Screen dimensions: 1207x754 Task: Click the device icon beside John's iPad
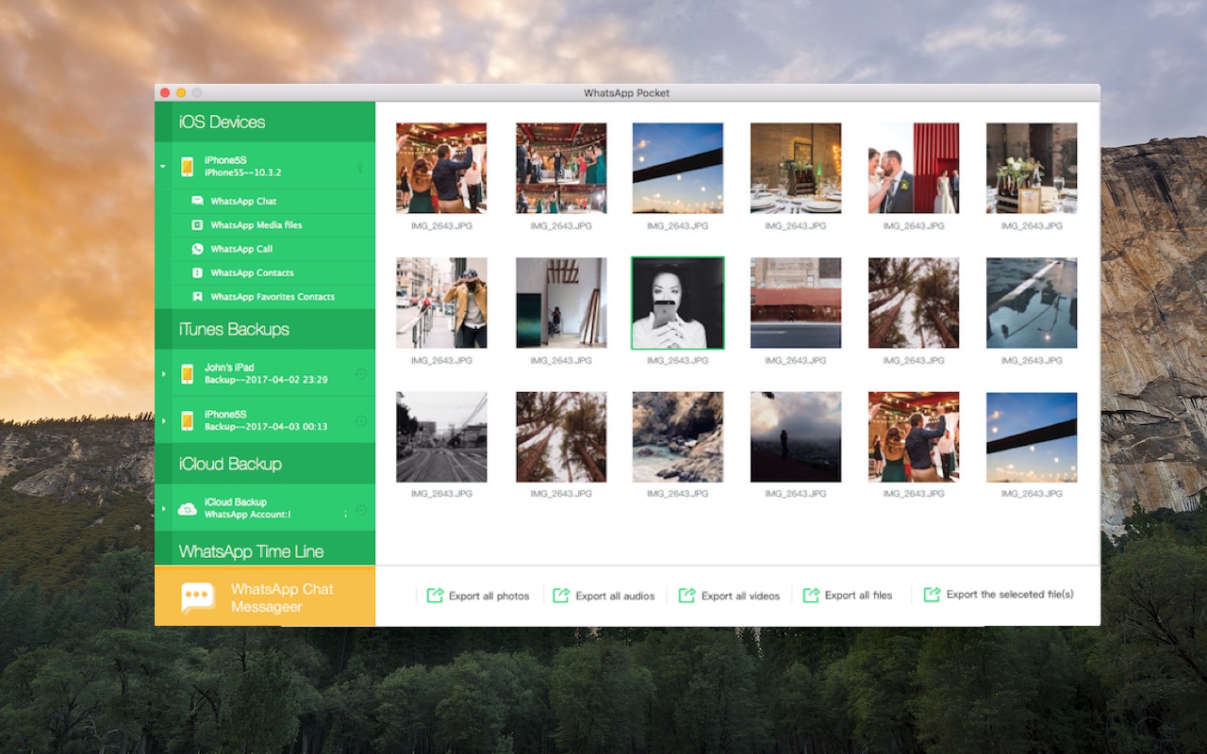(188, 373)
